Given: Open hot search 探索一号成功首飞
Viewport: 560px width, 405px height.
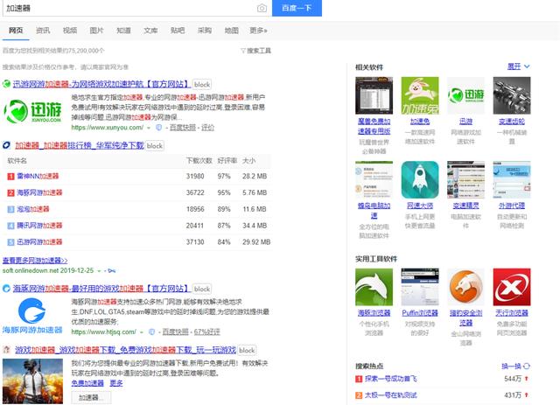Looking at the screenshot, I should tap(391, 379).
